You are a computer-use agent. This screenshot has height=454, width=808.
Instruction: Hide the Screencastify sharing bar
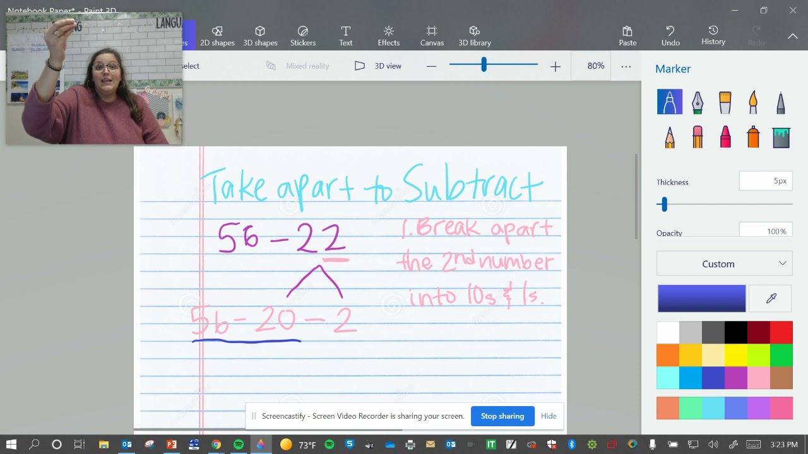click(x=549, y=416)
